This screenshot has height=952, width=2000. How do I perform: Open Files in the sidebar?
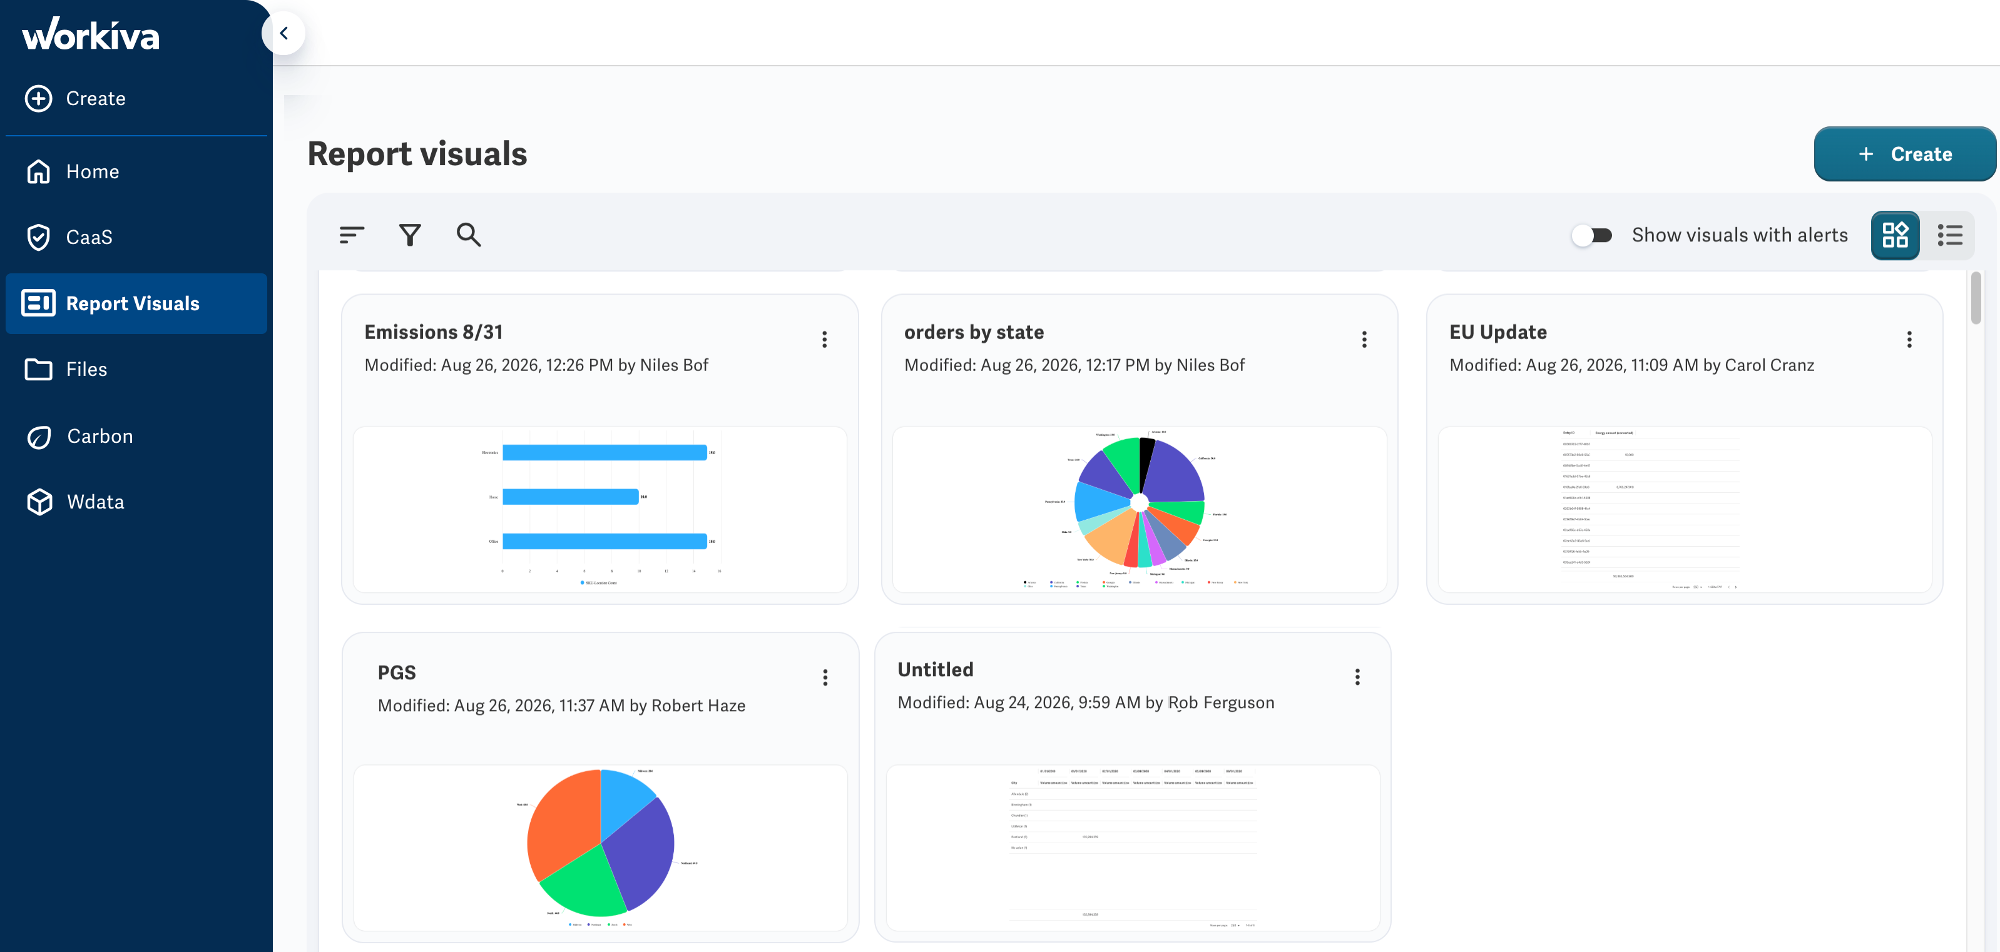click(136, 369)
